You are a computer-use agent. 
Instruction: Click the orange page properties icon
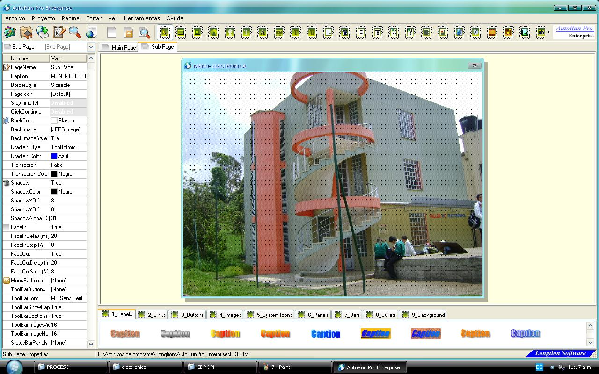pyautogui.click(x=128, y=32)
